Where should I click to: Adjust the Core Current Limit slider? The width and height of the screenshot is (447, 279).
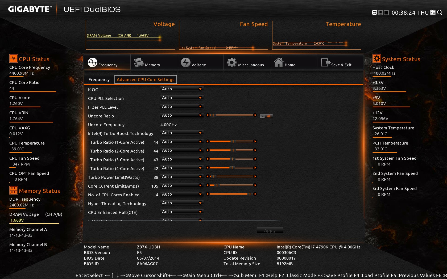click(231, 185)
